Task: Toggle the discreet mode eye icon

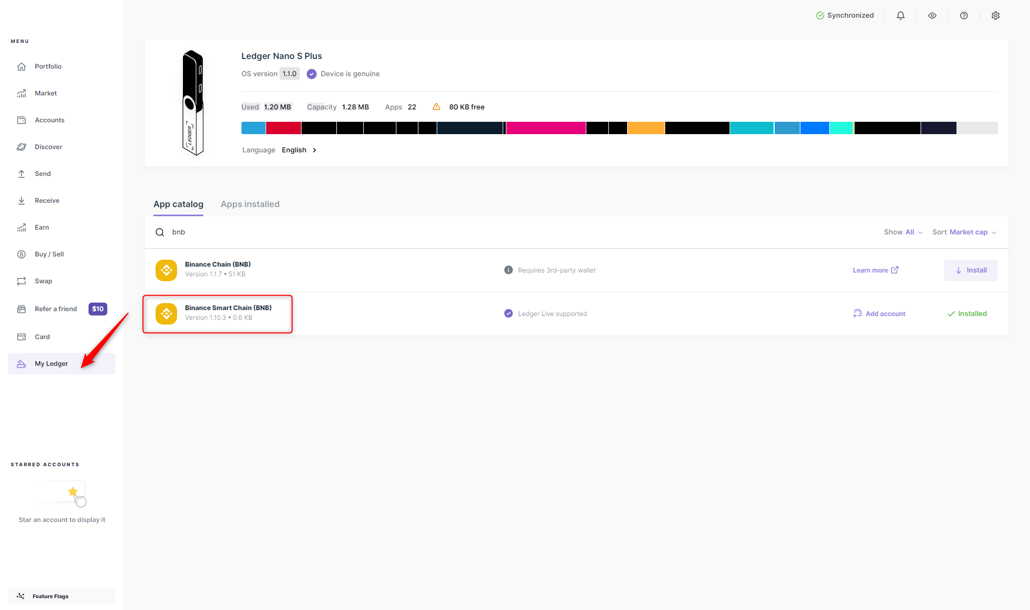Action: pos(932,16)
